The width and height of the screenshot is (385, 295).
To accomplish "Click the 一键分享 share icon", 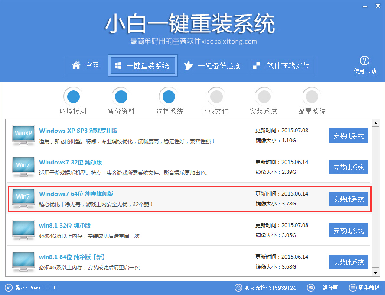I will [311, 288].
